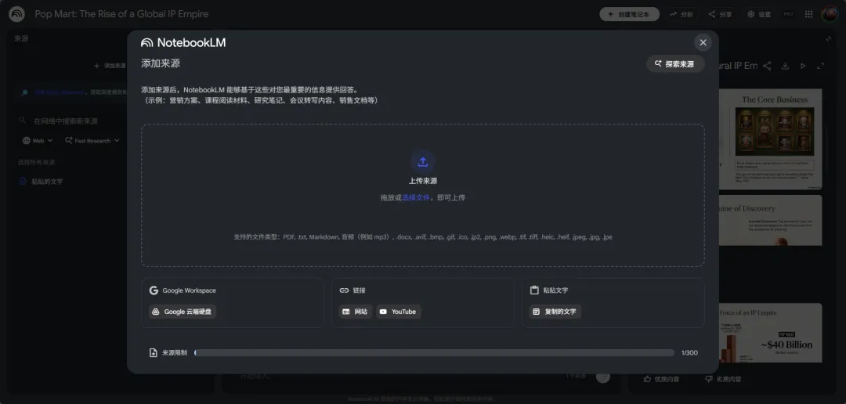Viewport: 846px width, 404px height.
Task: Click the 来源限制 document icon
Action: click(154, 353)
